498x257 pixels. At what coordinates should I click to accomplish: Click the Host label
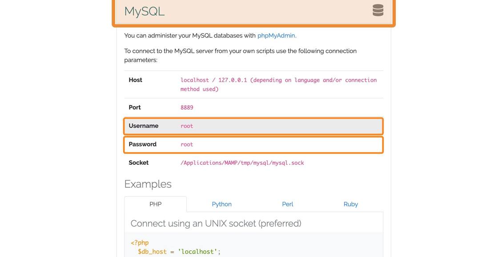coord(135,80)
